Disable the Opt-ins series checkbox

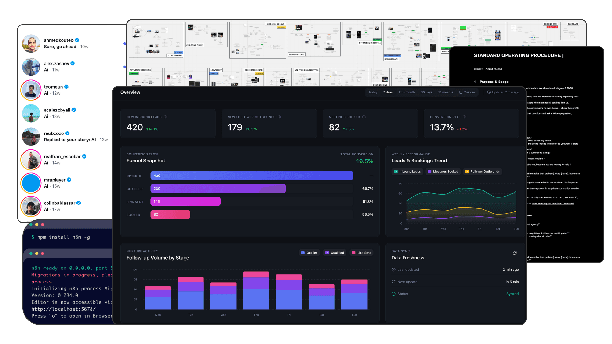pos(303,253)
